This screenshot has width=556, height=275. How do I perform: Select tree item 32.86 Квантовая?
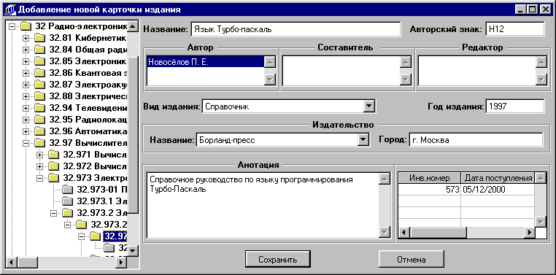pyautogui.click(x=88, y=73)
